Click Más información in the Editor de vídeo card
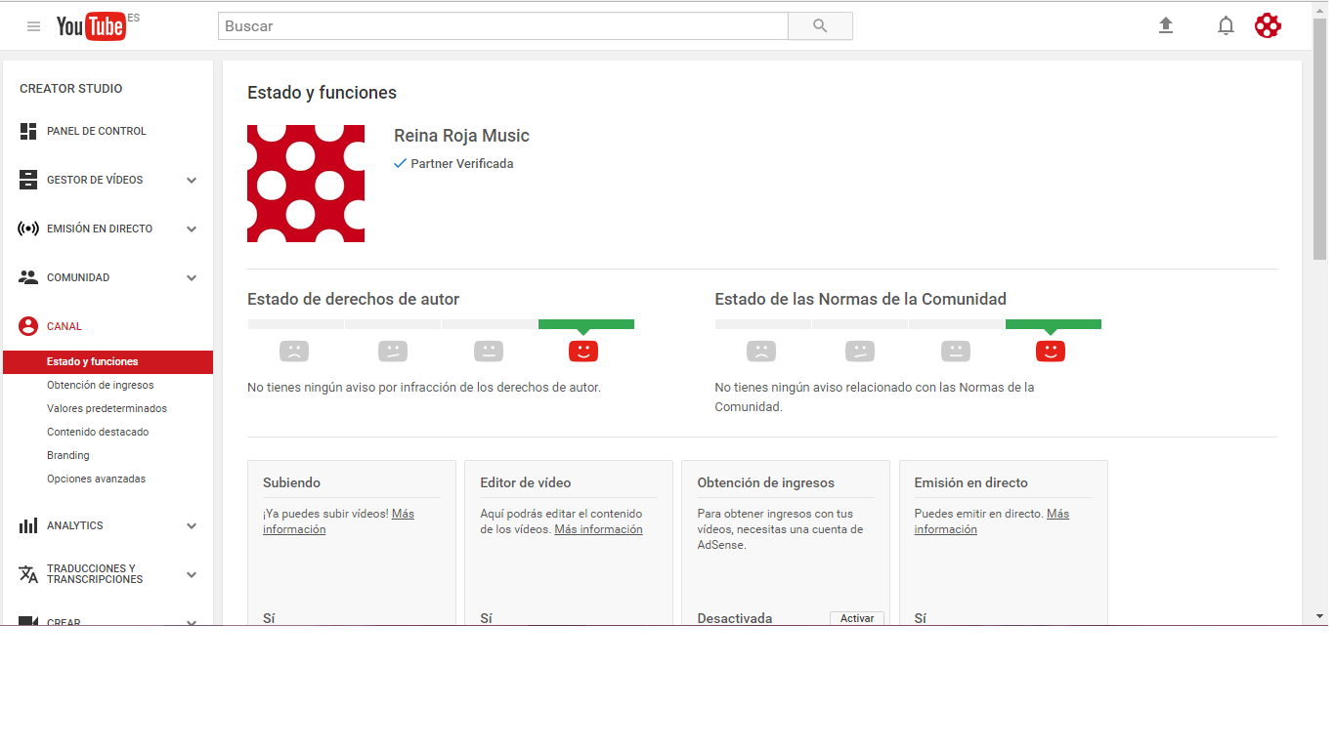Viewport: 1335px width, 750px height. [598, 529]
